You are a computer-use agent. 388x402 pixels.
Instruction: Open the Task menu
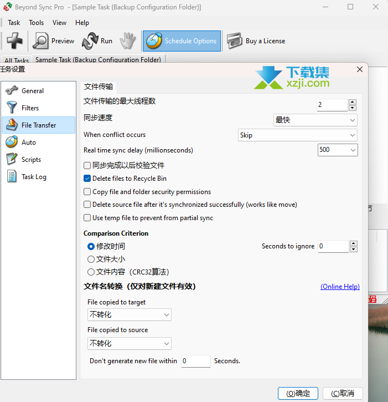(14, 23)
